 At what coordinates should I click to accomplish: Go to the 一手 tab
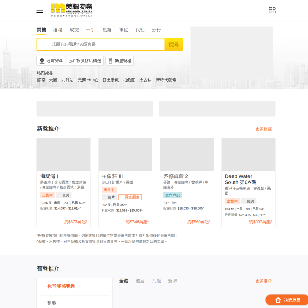tap(90, 30)
